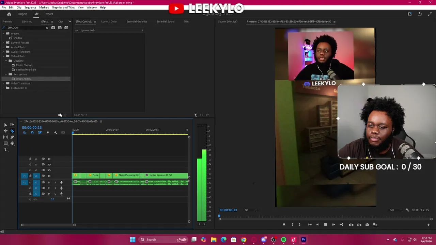This screenshot has width=436, height=245.
Task: Click the Extract button
Action: (x=359, y=225)
